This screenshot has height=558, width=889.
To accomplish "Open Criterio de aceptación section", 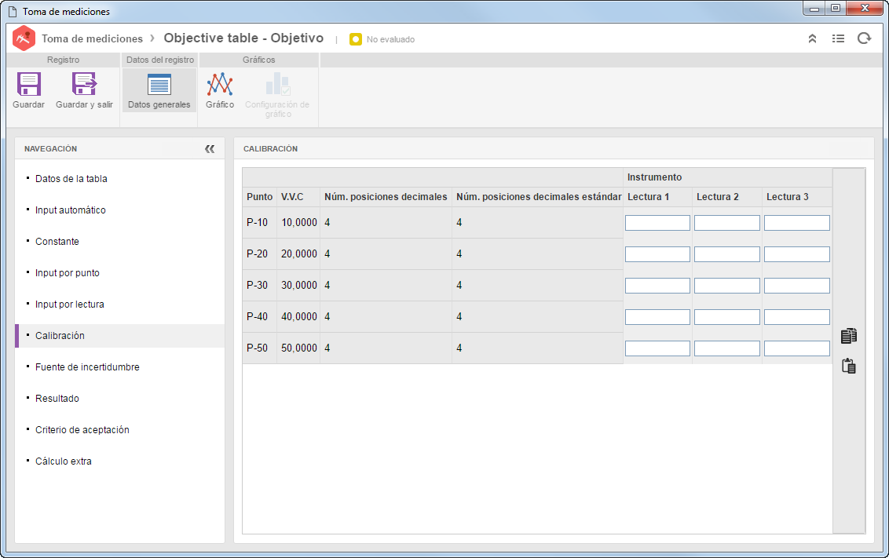I will point(82,430).
